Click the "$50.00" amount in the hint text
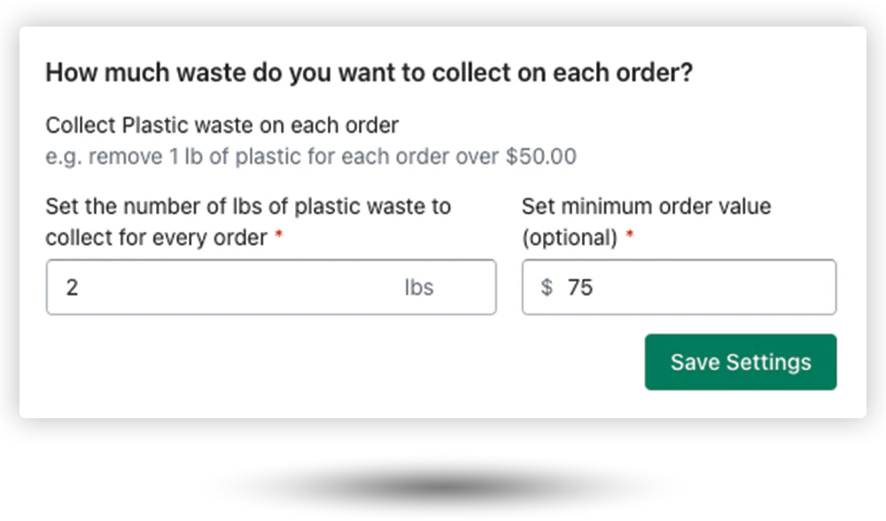Screen dimensions: 886x521 (x=540, y=157)
